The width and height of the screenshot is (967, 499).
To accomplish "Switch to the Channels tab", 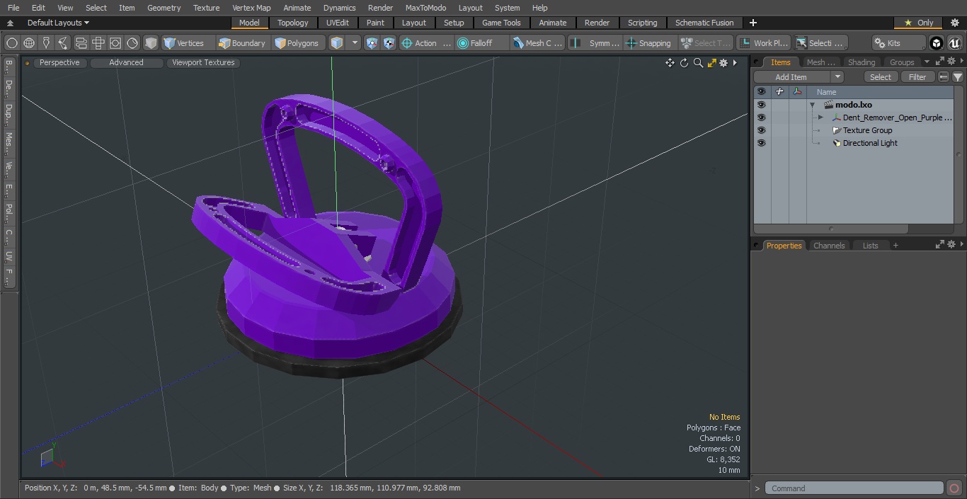I will (829, 246).
